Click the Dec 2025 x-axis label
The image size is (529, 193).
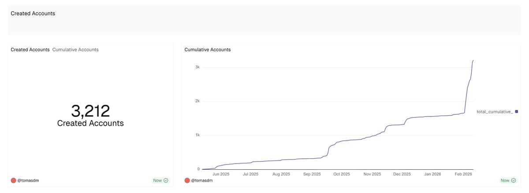point(402,174)
